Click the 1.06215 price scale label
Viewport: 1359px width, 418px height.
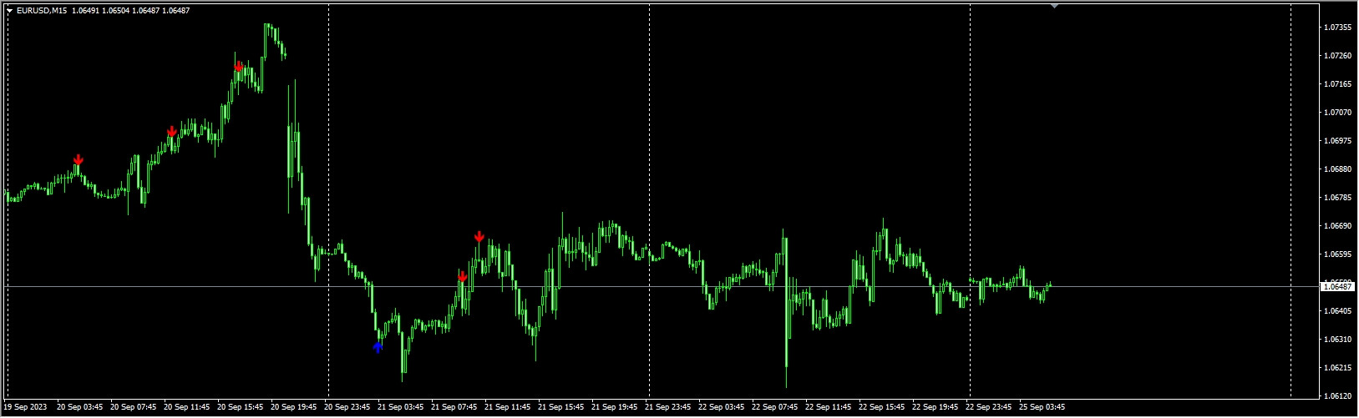click(x=1338, y=368)
